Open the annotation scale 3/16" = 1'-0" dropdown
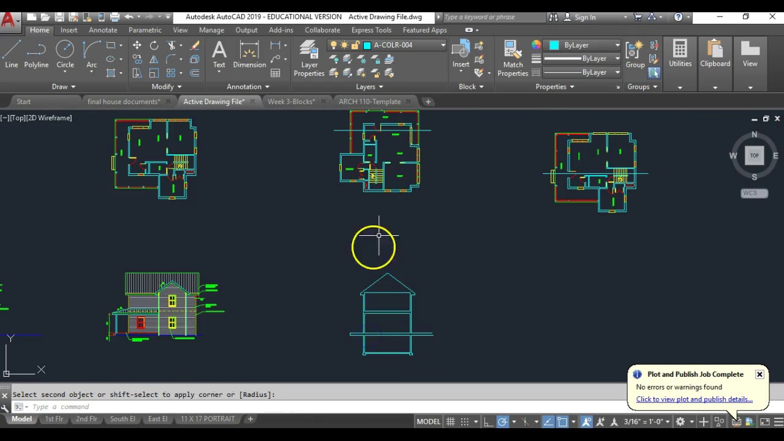 pos(649,421)
